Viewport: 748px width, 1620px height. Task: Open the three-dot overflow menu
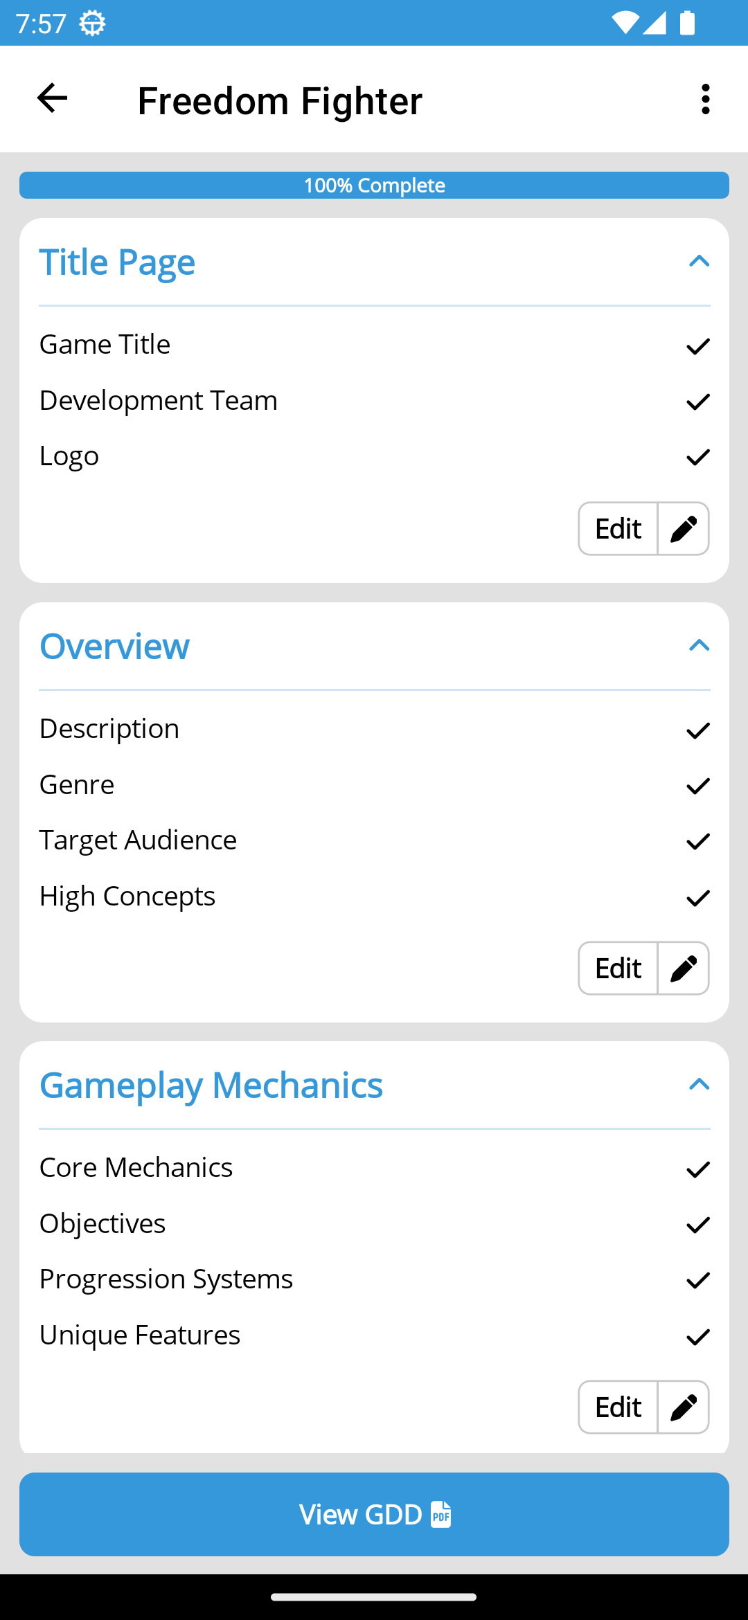coord(705,99)
